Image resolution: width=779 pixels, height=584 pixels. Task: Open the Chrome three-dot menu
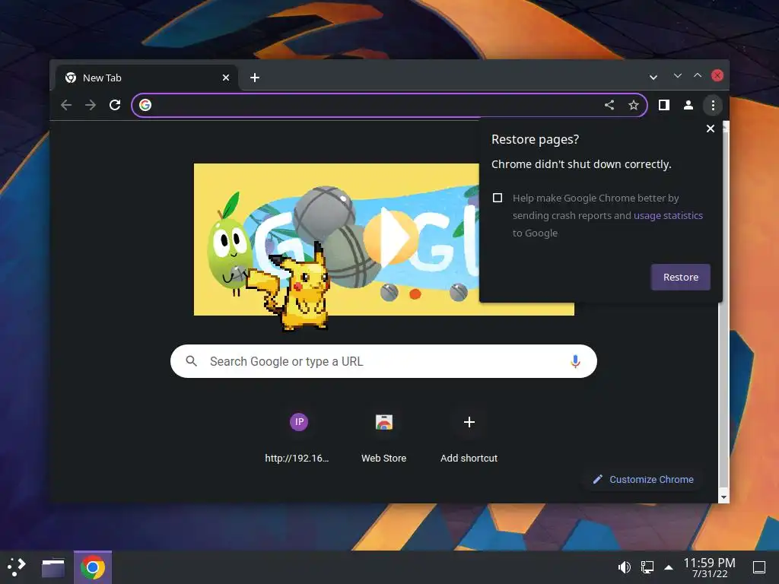pyautogui.click(x=713, y=105)
